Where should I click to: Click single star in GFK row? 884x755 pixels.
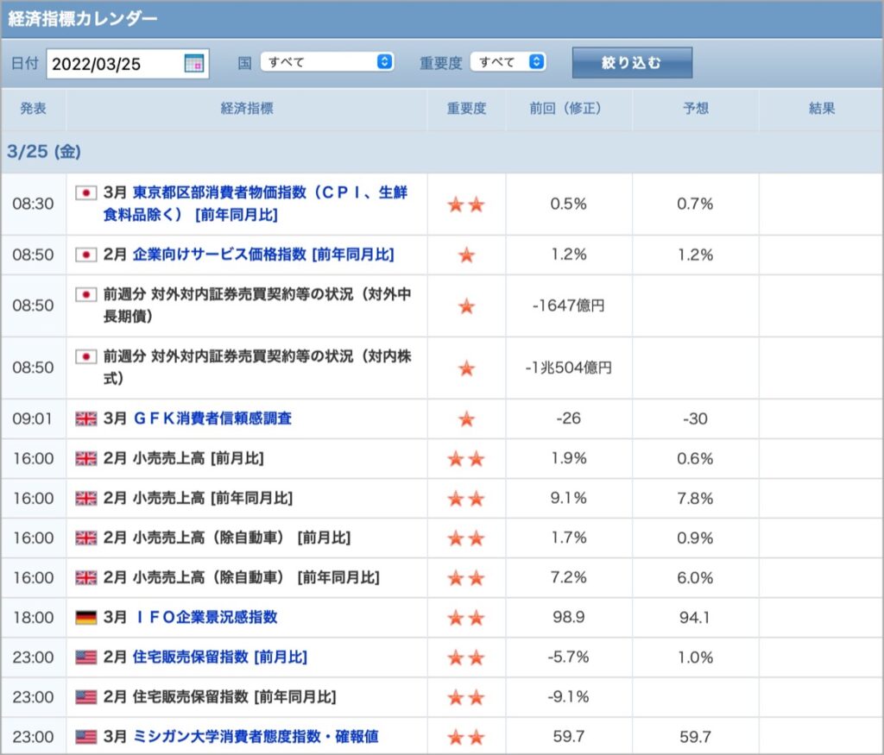pyautogui.click(x=466, y=418)
